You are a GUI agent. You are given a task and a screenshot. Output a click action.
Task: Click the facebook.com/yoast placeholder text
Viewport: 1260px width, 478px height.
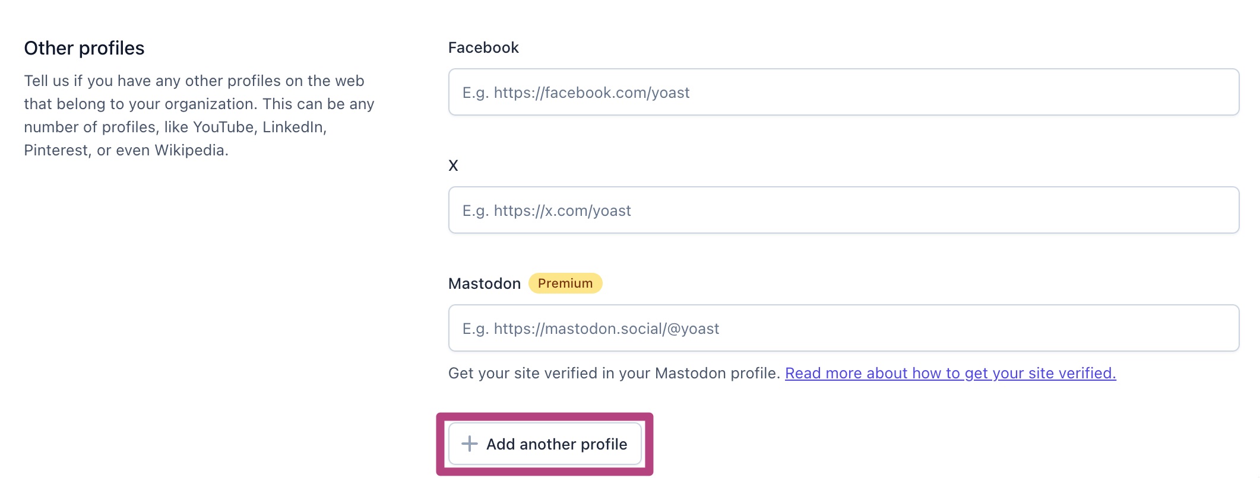click(x=576, y=93)
